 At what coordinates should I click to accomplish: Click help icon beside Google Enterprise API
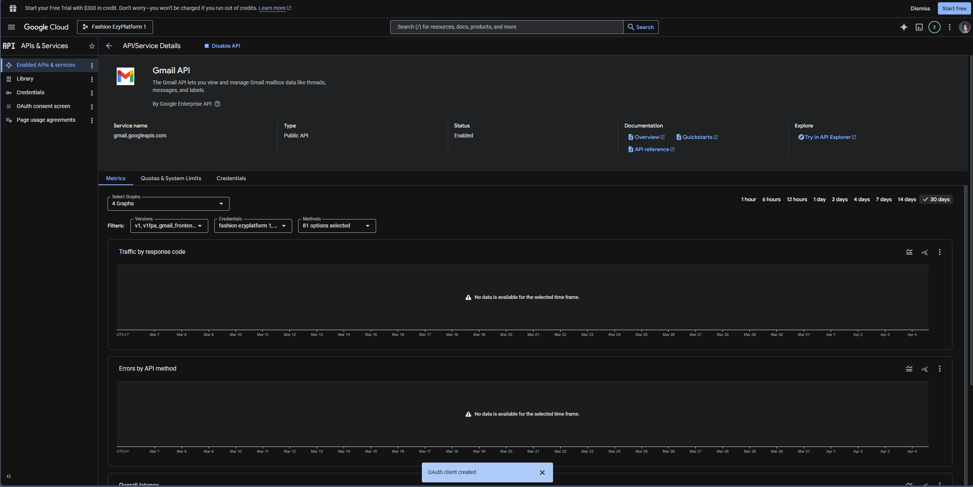click(x=217, y=104)
